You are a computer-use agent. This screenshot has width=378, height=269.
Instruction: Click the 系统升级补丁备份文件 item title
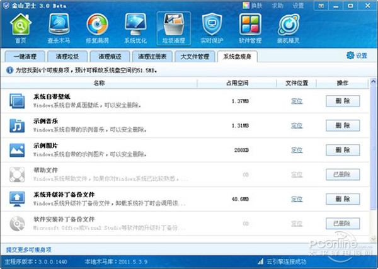(x=64, y=195)
